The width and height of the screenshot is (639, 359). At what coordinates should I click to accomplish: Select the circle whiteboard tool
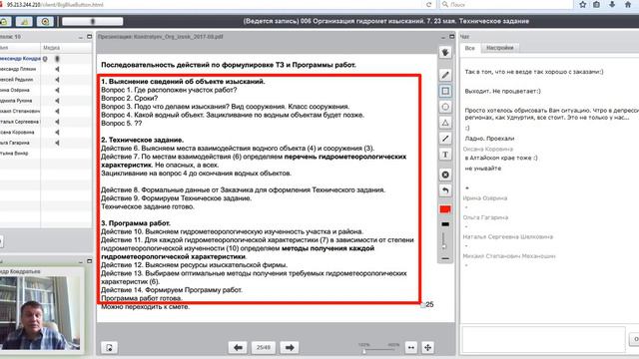[x=445, y=107]
